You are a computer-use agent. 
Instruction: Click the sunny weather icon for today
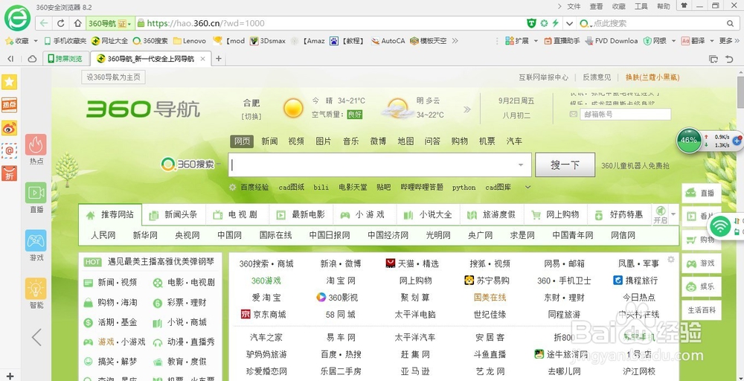point(293,108)
